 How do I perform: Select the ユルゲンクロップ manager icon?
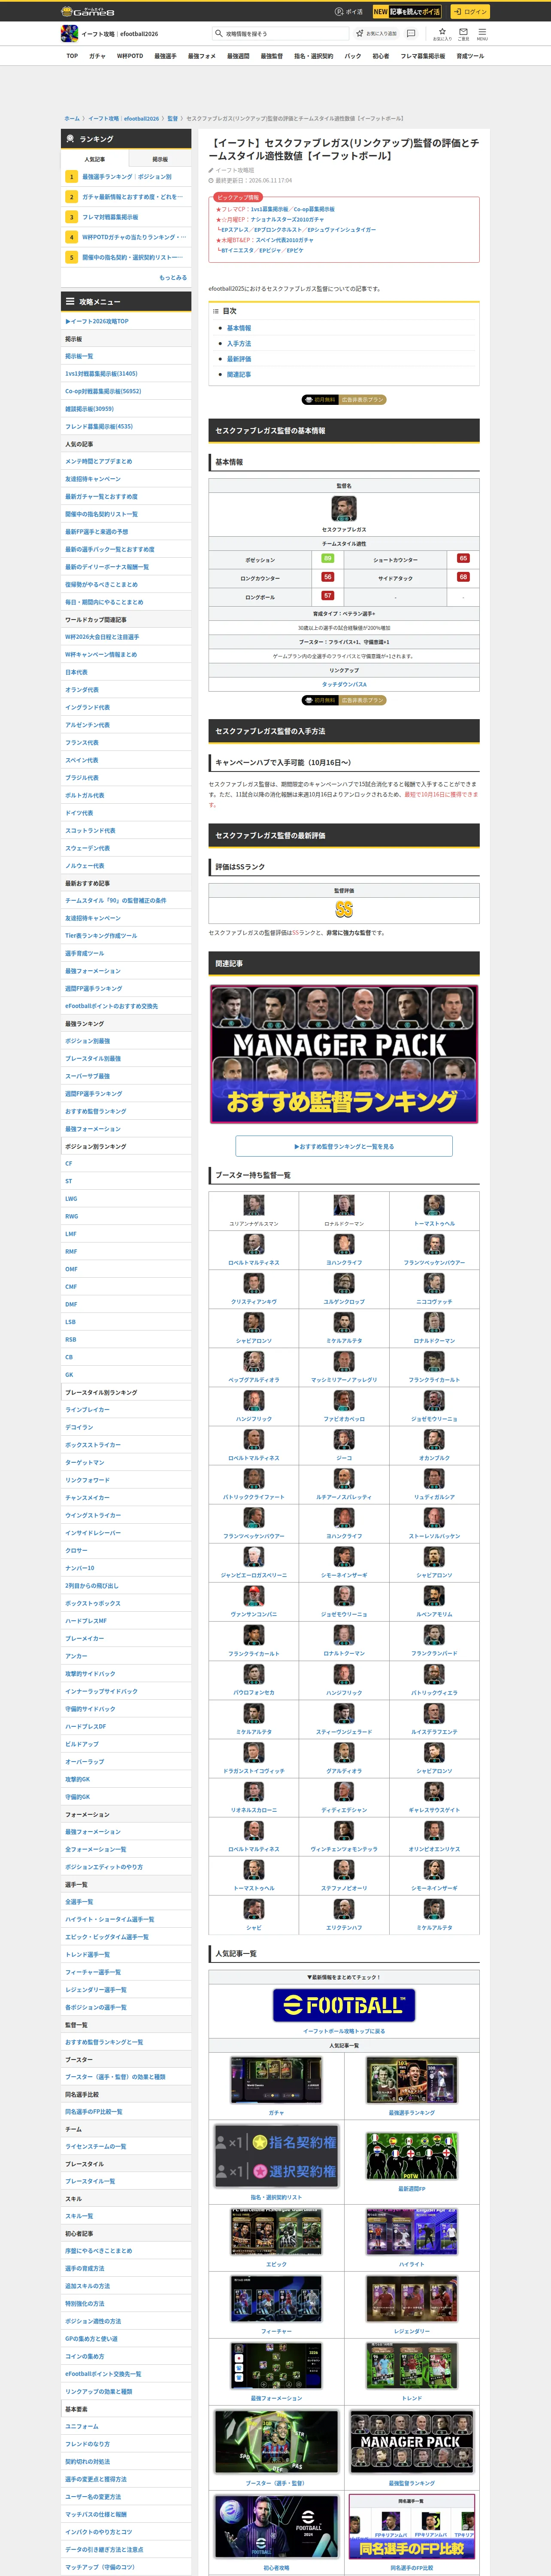(344, 1283)
